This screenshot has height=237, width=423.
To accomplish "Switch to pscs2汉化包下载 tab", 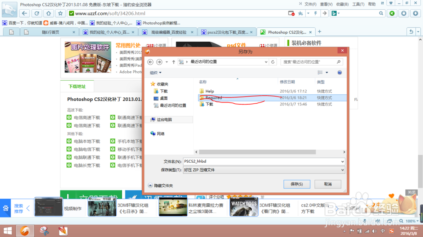I will (227, 32).
